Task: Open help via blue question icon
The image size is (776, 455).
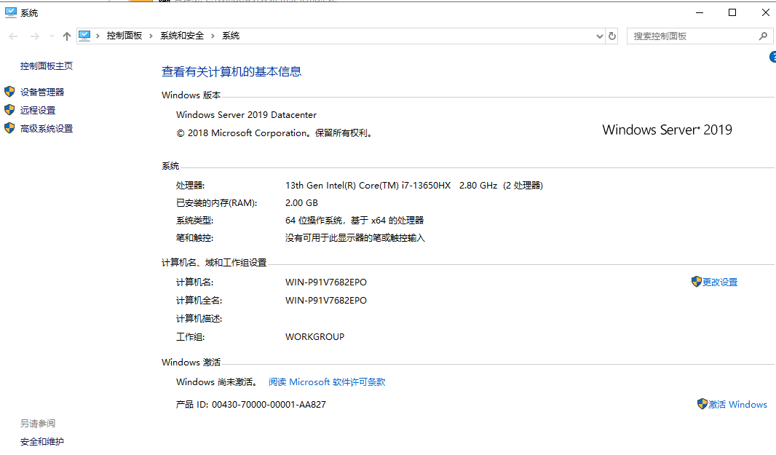Action: click(772, 58)
